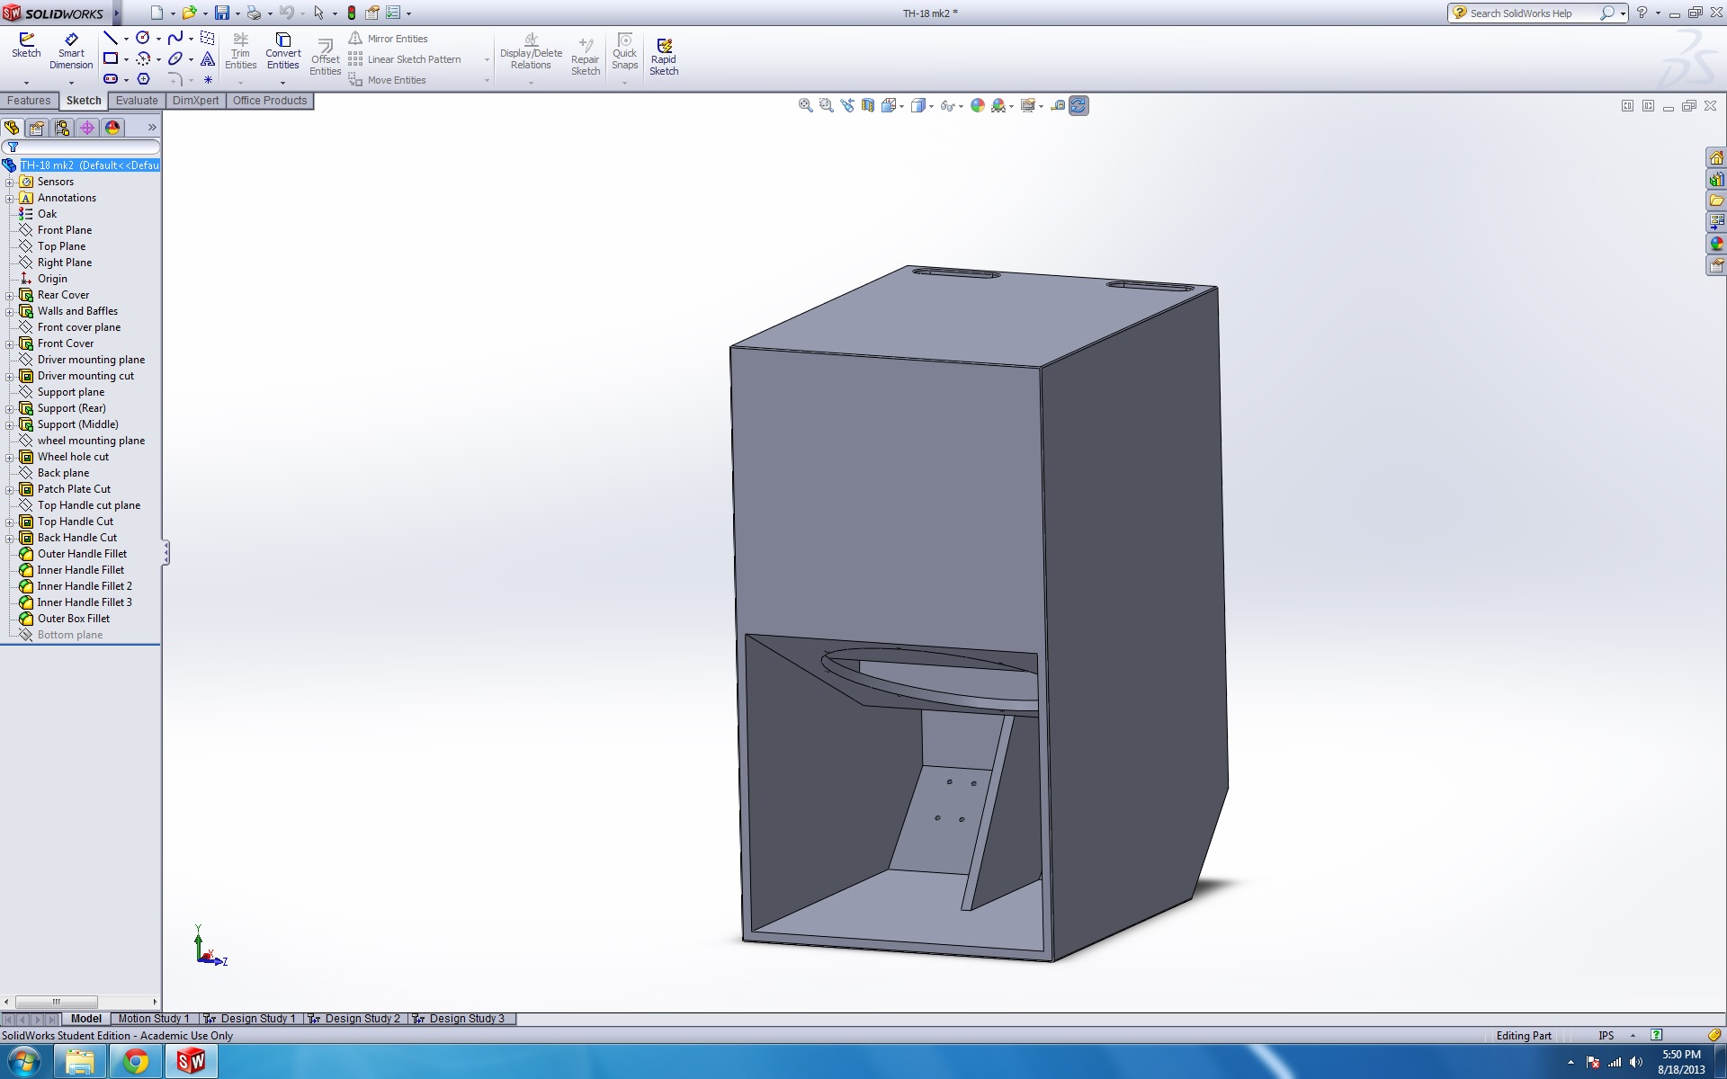Toggle the Section View tool
This screenshot has height=1079, width=1727.
[867, 105]
